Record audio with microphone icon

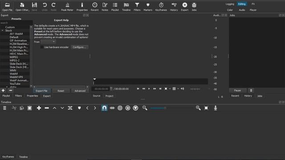[x=216, y=108]
